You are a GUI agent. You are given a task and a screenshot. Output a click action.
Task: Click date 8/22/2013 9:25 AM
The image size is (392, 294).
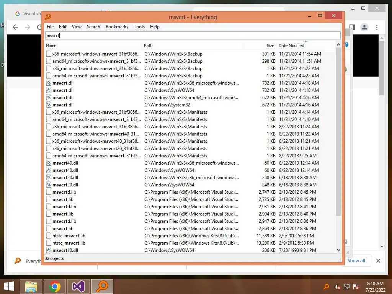click(x=298, y=155)
